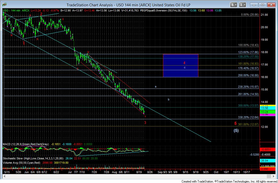Image resolution: width=278 pixels, height=183 pixels.
Task: Click the '161.80% (16.93)' Fibonacci label
Action: pos(248,64)
